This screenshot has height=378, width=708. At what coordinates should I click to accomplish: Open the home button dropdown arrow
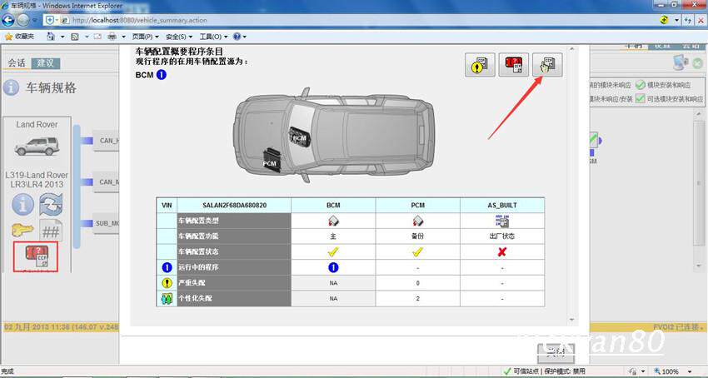[x=62, y=37]
